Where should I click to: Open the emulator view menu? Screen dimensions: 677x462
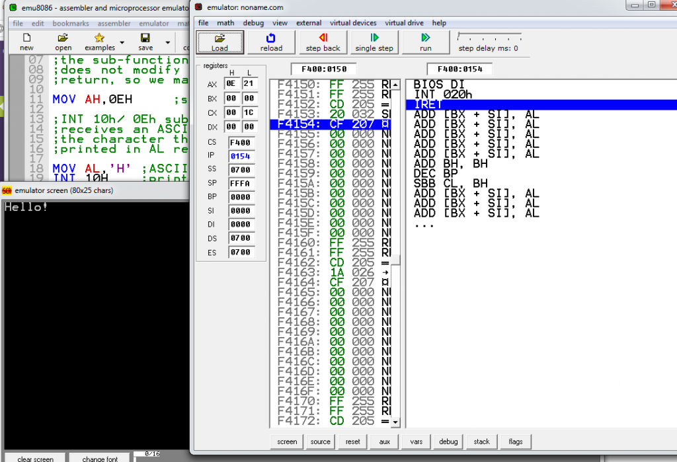280,23
